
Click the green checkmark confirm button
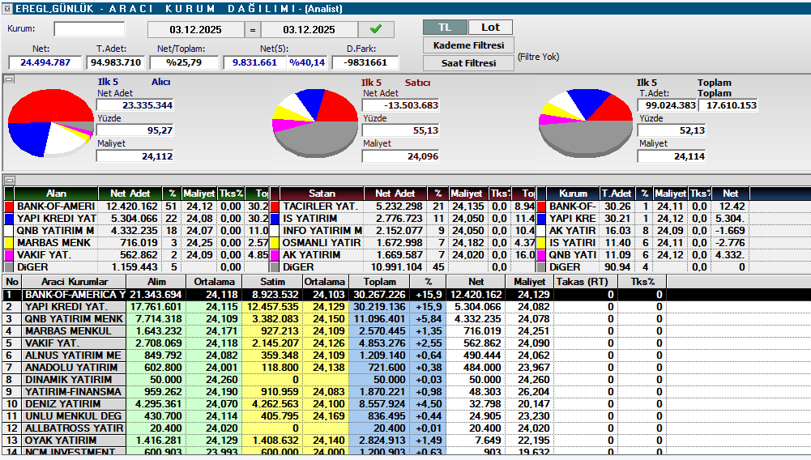[376, 30]
